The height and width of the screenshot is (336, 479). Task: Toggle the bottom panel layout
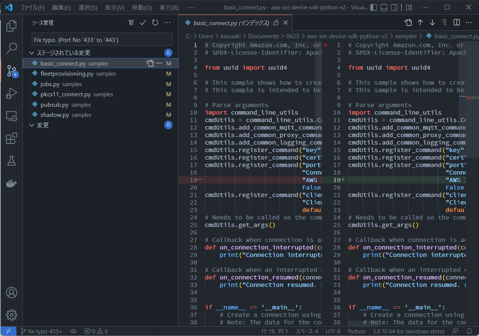384,7
